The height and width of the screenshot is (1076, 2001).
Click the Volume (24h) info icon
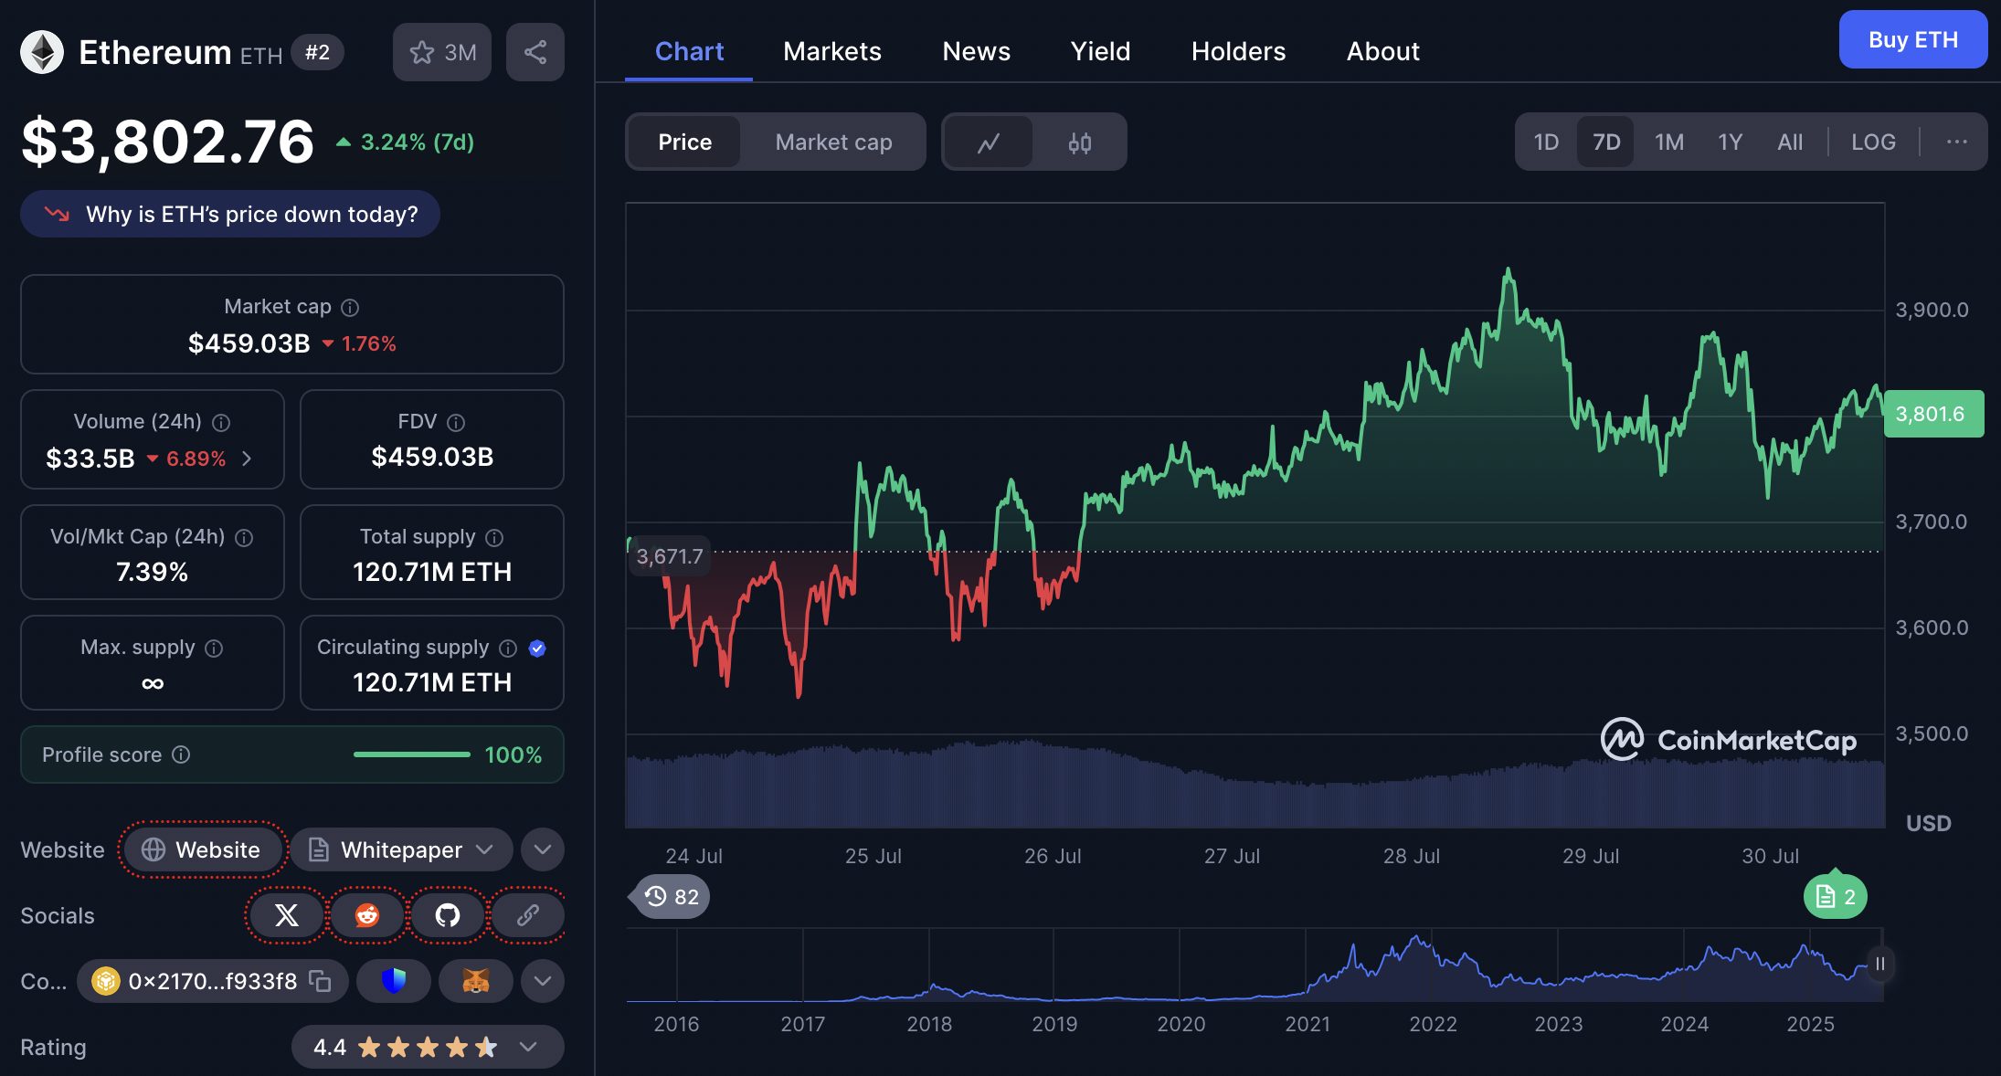tap(221, 423)
